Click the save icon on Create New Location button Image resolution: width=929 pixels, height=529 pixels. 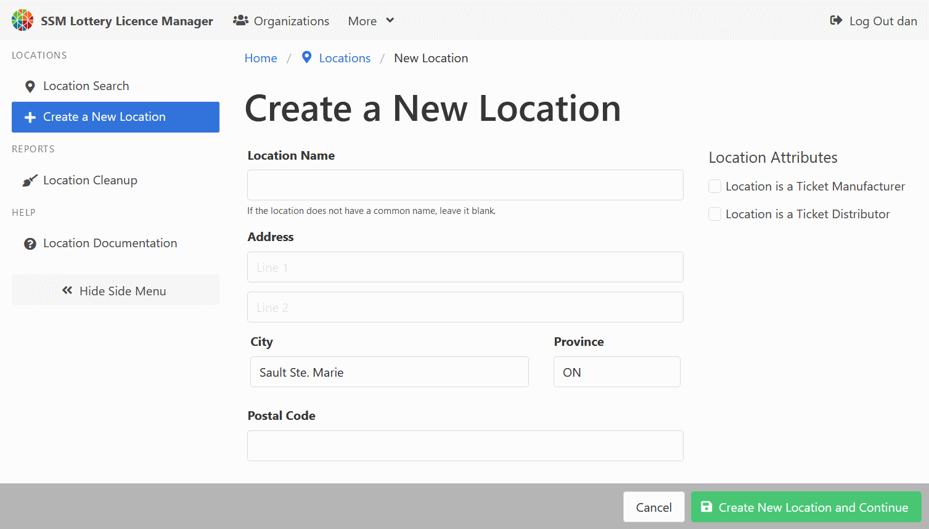[706, 507]
